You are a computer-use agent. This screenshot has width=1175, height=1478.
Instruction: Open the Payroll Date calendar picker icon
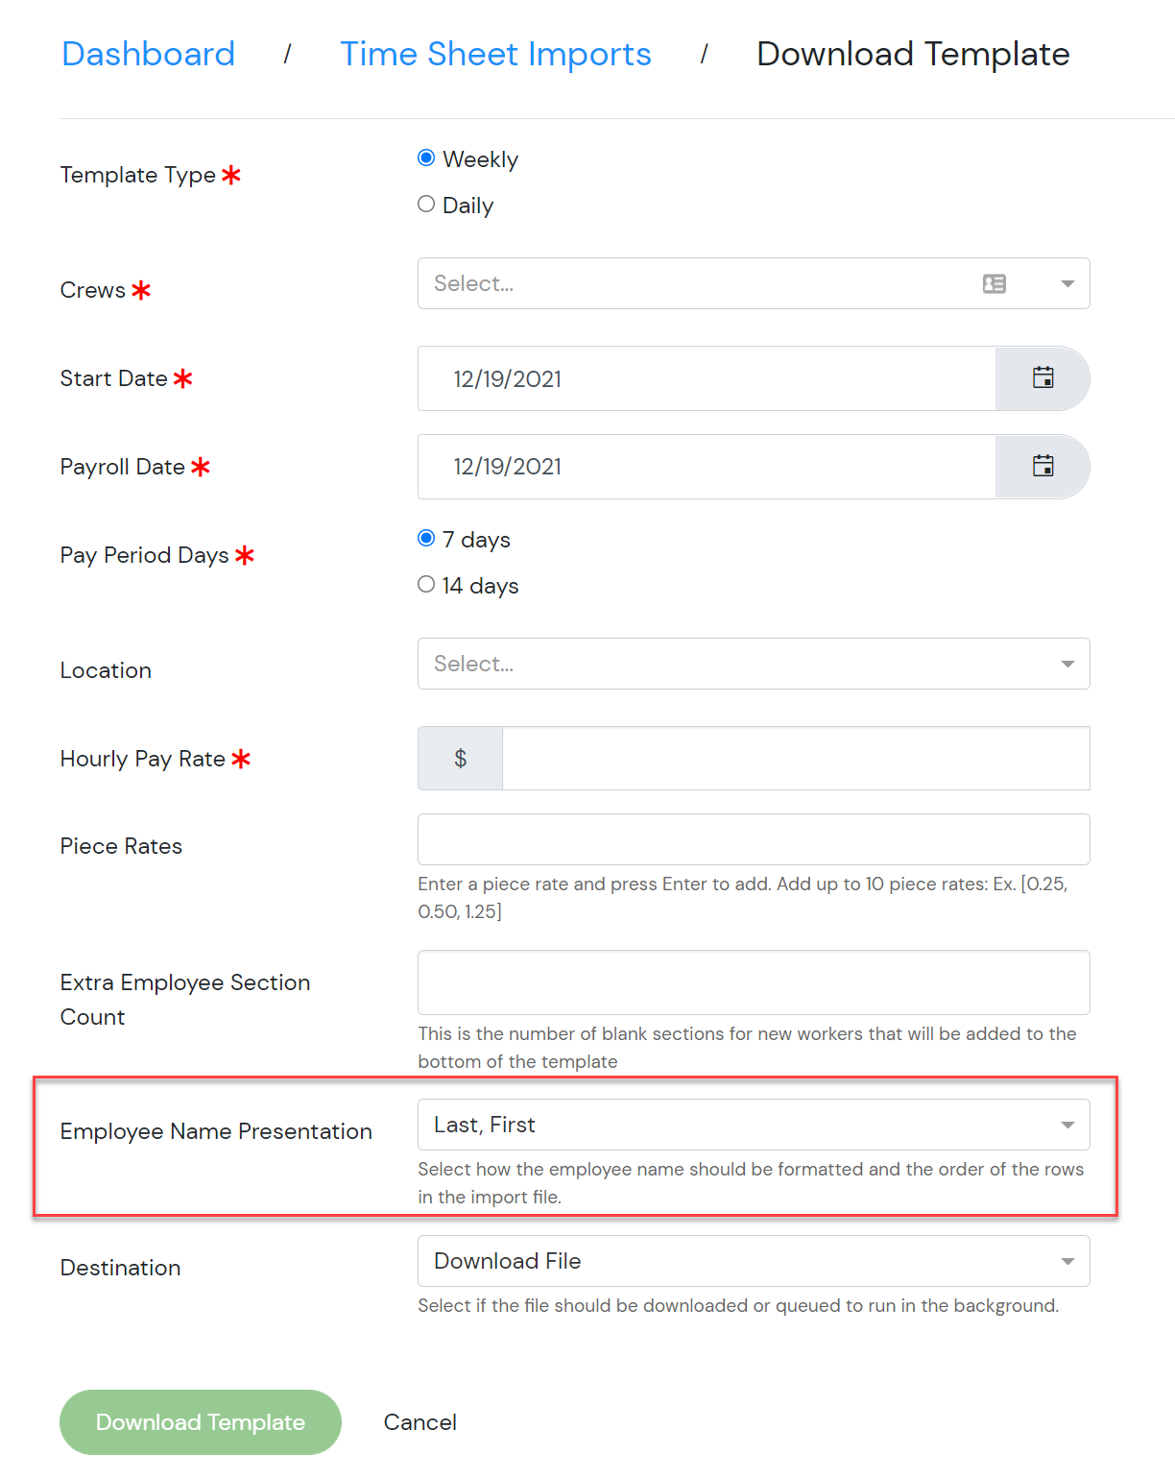tap(1043, 467)
